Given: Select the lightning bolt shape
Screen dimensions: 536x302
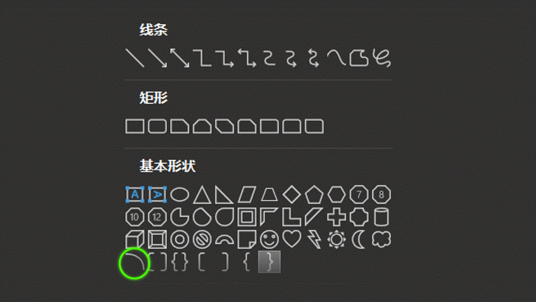Looking at the screenshot, I should coord(314,239).
